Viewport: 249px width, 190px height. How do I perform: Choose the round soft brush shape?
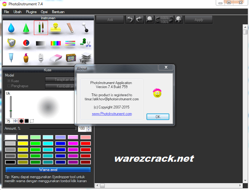tap(21, 121)
